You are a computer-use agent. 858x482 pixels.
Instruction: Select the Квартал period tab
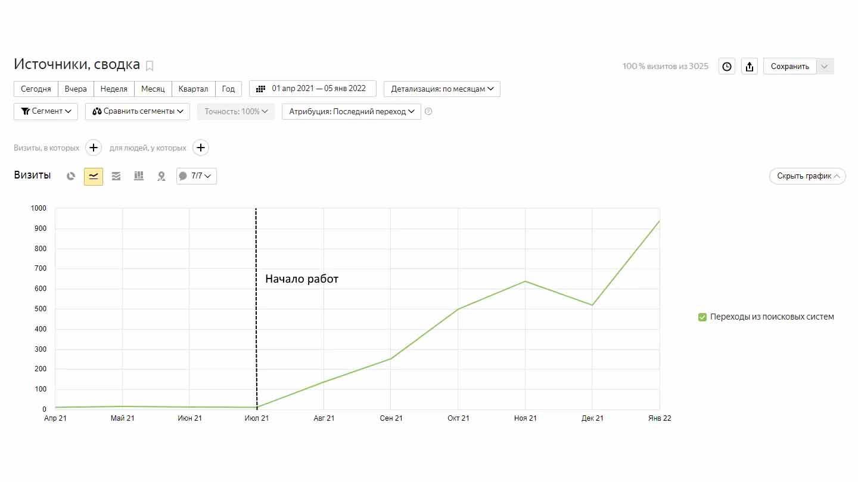point(193,89)
